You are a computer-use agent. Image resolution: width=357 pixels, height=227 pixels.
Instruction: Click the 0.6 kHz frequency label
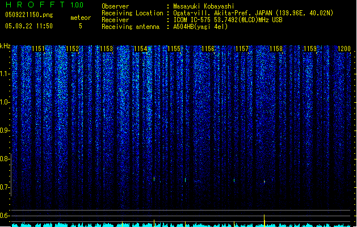pos(5,216)
